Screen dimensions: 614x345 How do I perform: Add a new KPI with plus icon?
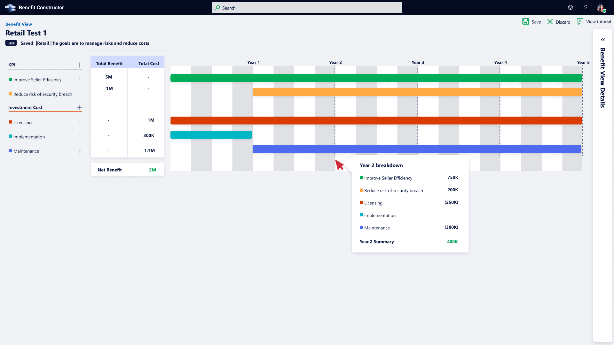pyautogui.click(x=80, y=65)
